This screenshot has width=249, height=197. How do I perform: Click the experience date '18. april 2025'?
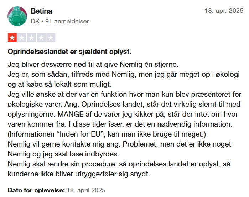(86, 190)
